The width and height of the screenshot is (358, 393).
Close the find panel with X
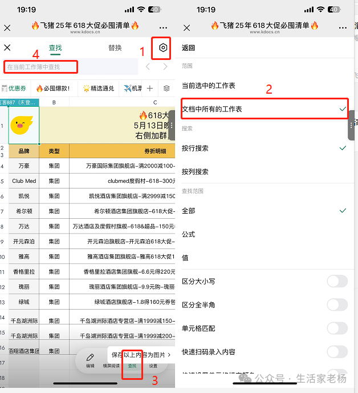[7, 47]
